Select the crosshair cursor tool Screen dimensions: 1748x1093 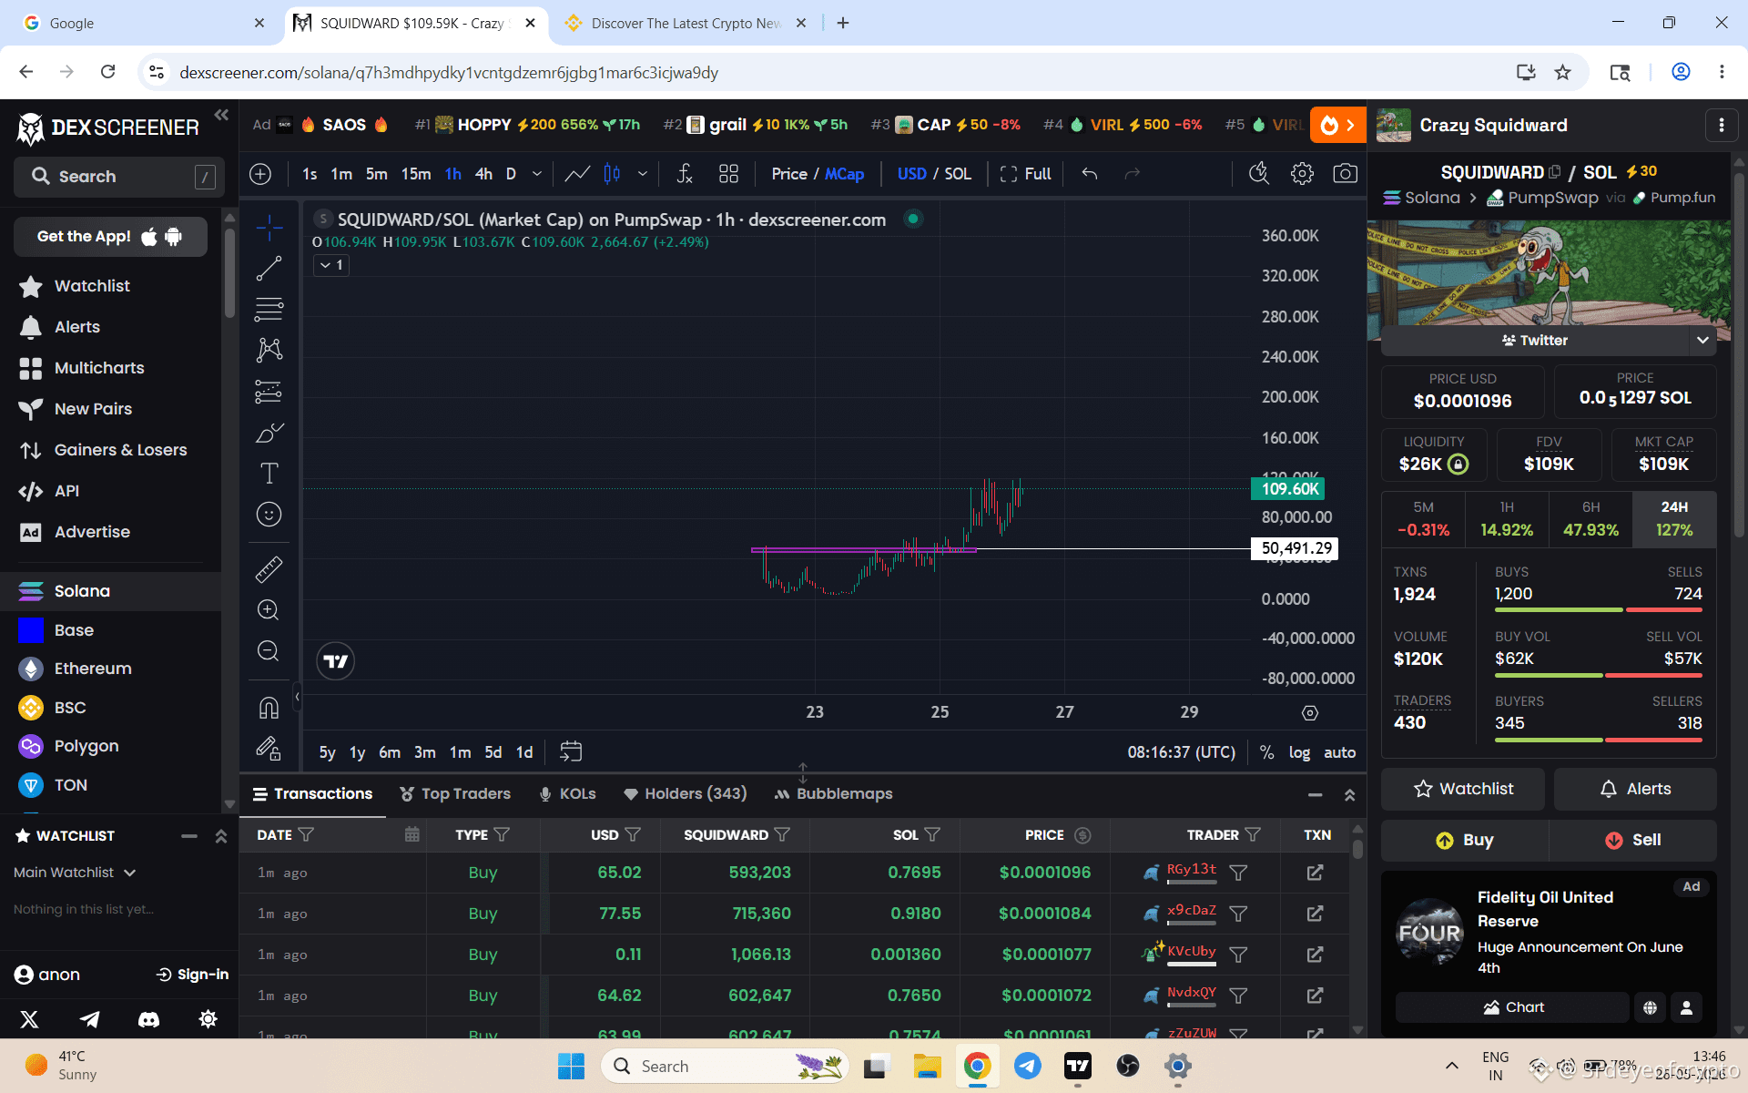point(269,228)
